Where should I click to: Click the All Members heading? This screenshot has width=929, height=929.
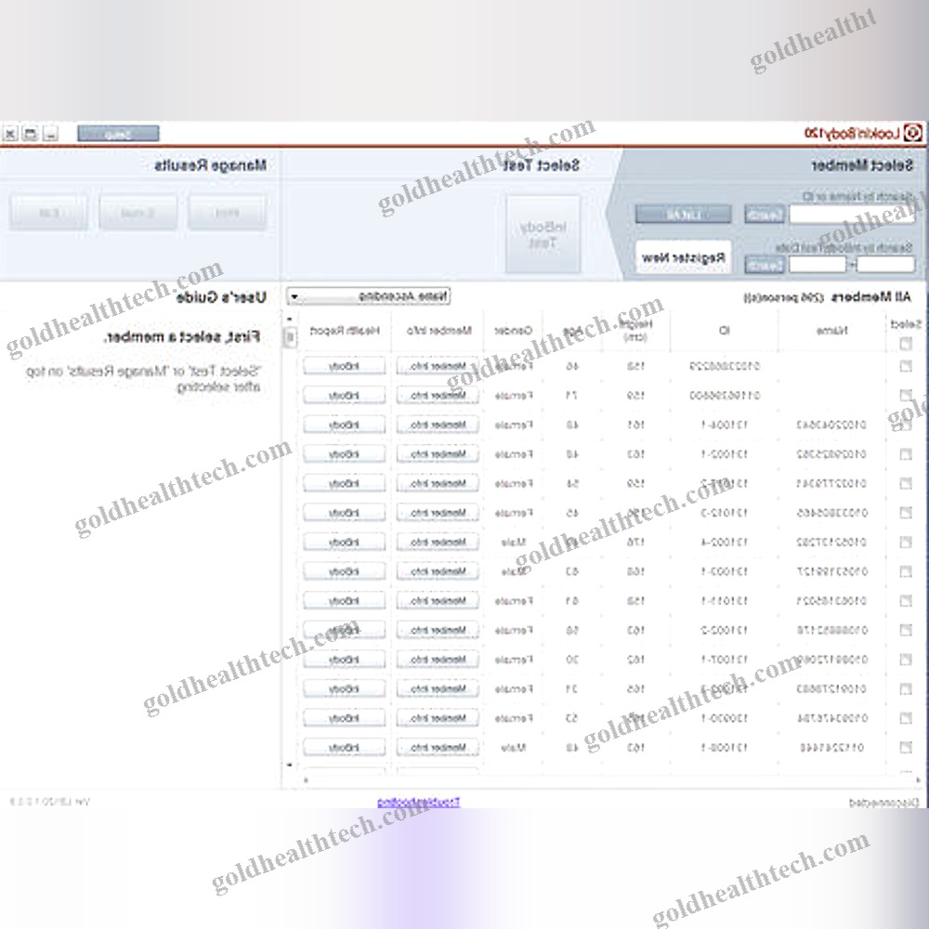pos(871,296)
